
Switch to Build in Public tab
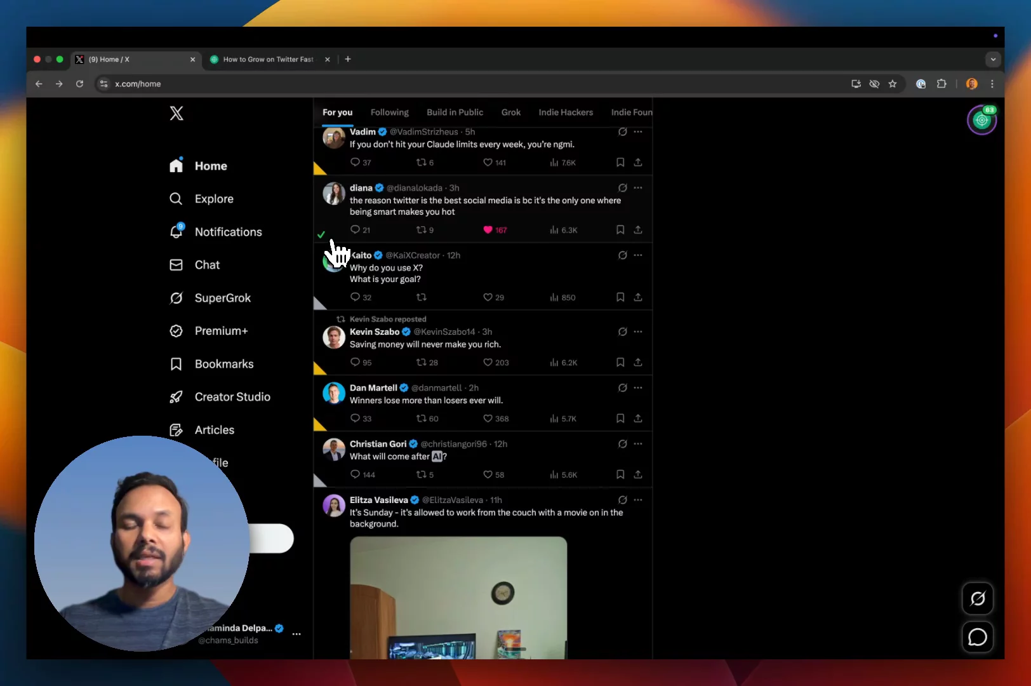[x=455, y=112]
